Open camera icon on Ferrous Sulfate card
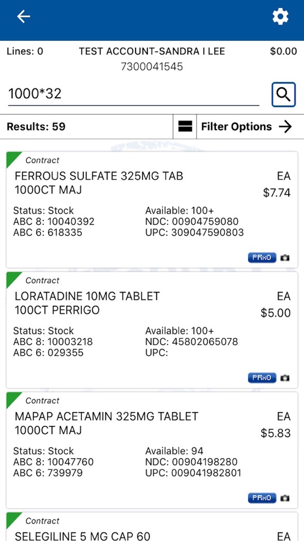Screen dimensions: 304x541 [284, 258]
